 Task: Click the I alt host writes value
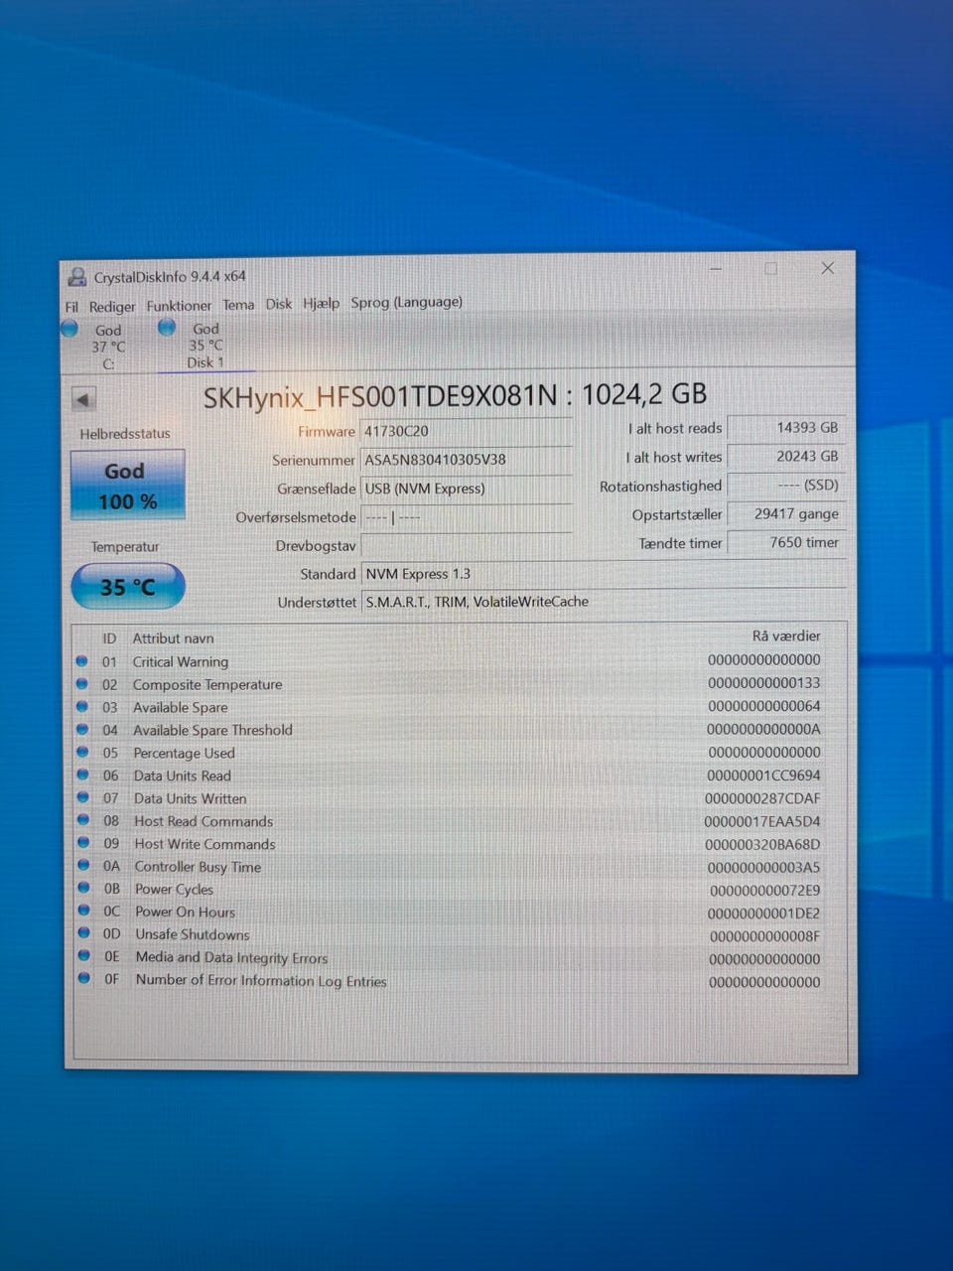coord(786,457)
